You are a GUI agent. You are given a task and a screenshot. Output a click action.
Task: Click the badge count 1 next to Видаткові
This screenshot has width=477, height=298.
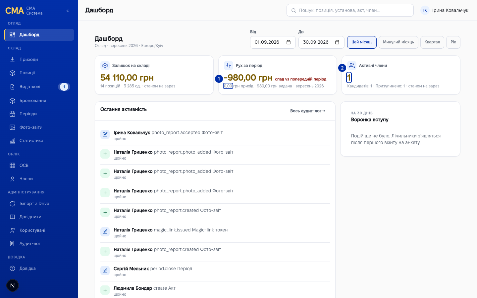[x=64, y=87]
